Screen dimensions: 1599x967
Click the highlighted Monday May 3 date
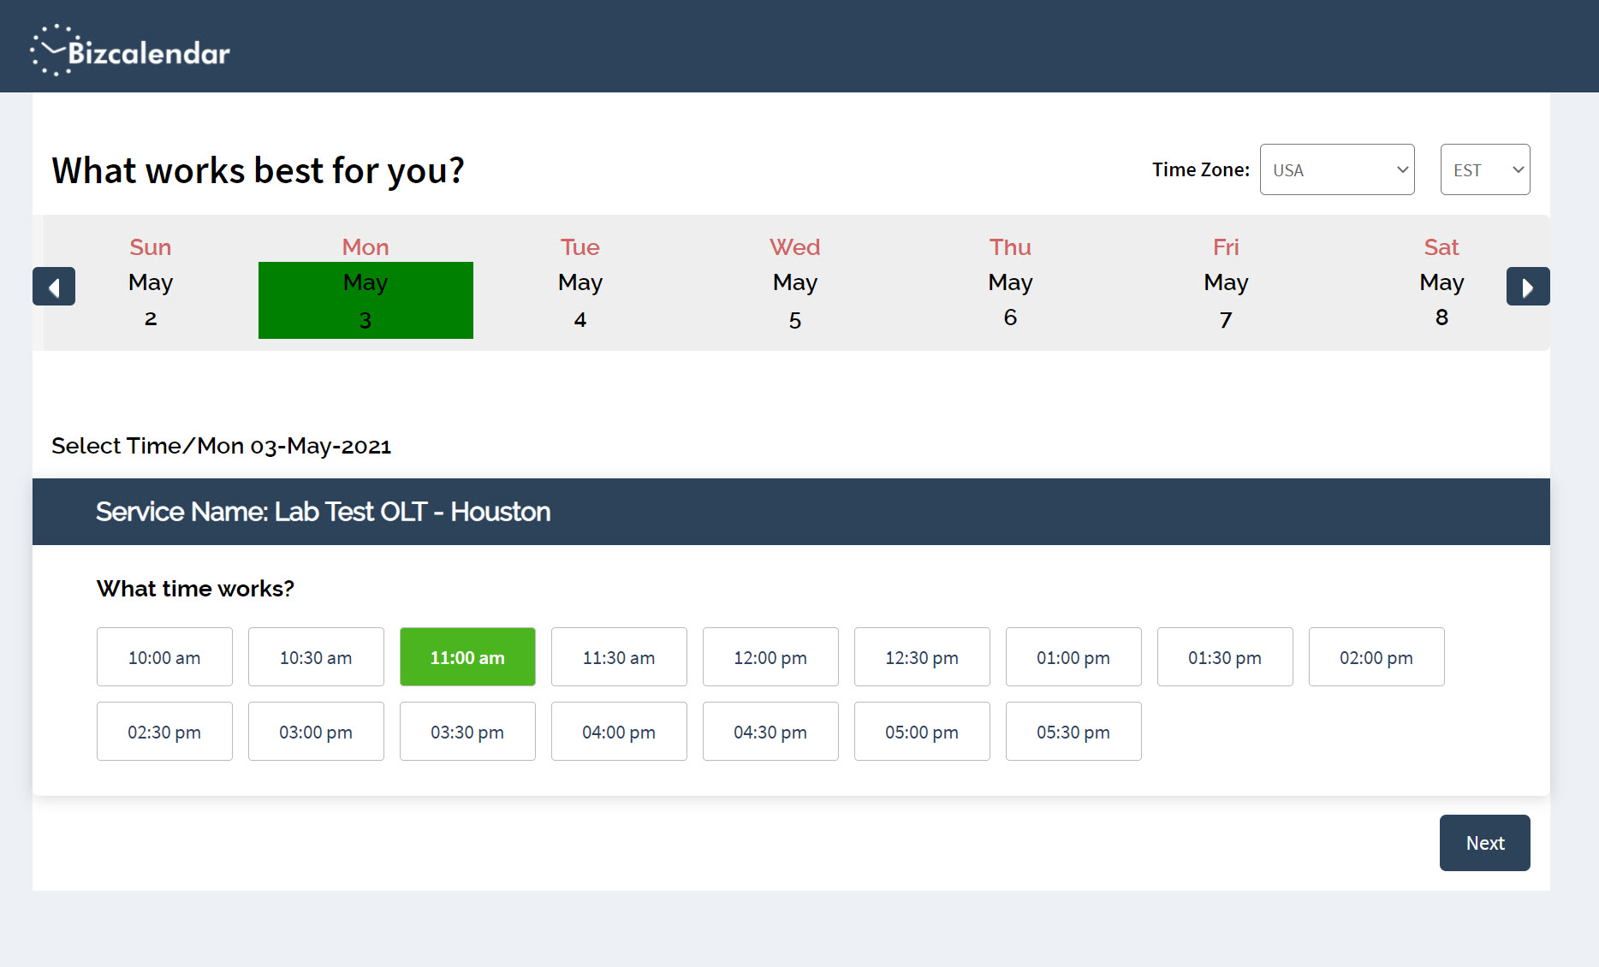pyautogui.click(x=366, y=300)
